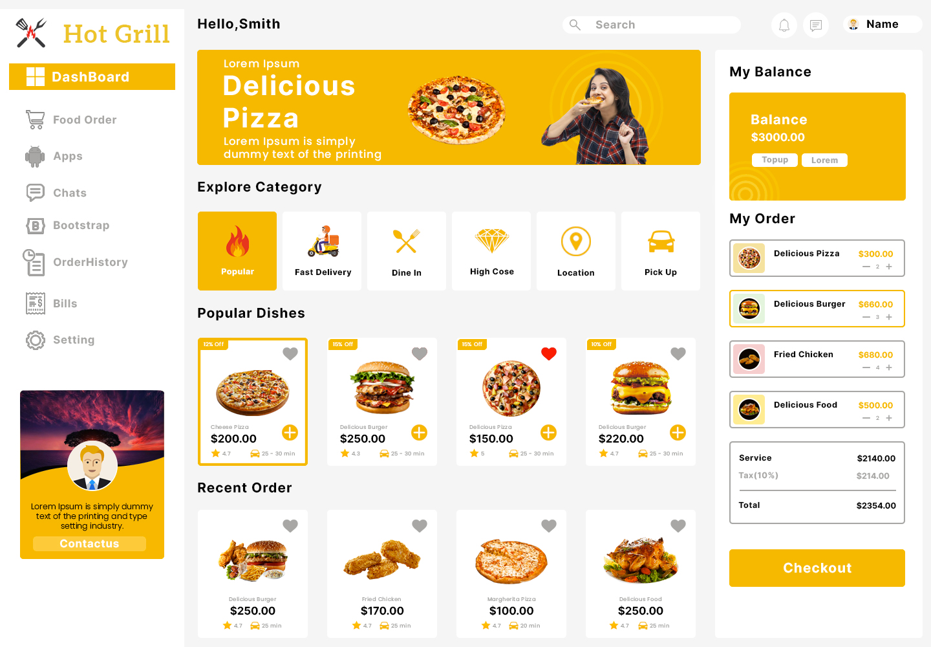
Task: Click the Checkout button
Action: (817, 568)
